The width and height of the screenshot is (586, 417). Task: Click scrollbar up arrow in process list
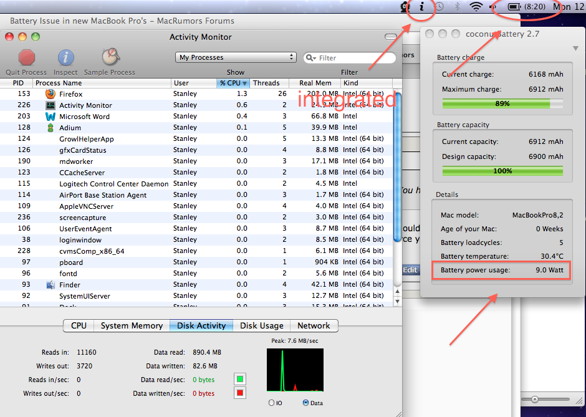[x=398, y=292]
